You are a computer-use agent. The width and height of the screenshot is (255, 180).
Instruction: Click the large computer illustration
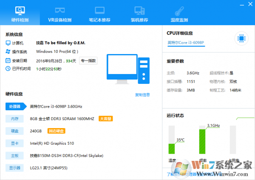point(128,69)
